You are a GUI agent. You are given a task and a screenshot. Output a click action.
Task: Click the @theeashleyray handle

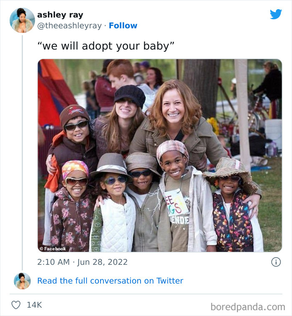point(69,26)
